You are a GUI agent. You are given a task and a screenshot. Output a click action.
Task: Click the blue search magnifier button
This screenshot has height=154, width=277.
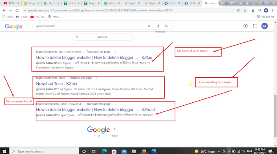167,26
